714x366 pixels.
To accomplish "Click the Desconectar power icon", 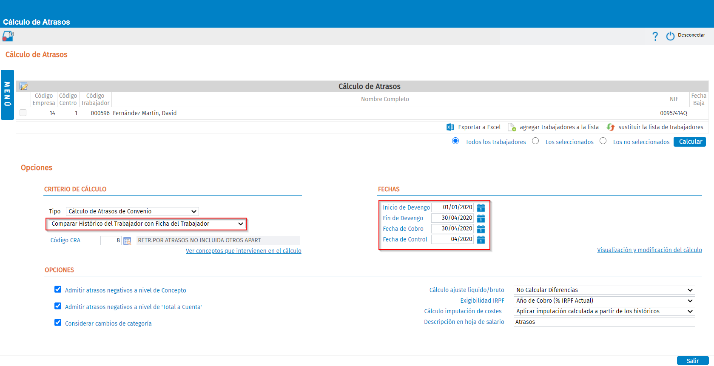I will (670, 36).
